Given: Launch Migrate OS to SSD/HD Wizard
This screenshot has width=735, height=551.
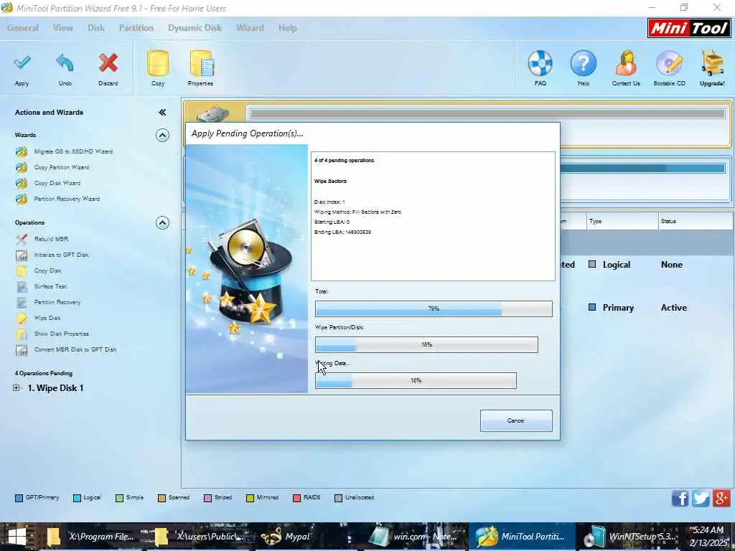Looking at the screenshot, I should [73, 151].
